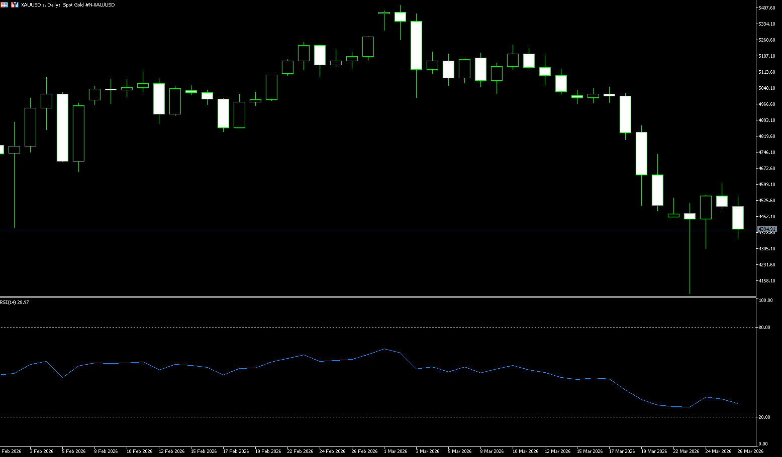
Task: Click the divider between price and RSI panes
Action: (x=377, y=297)
